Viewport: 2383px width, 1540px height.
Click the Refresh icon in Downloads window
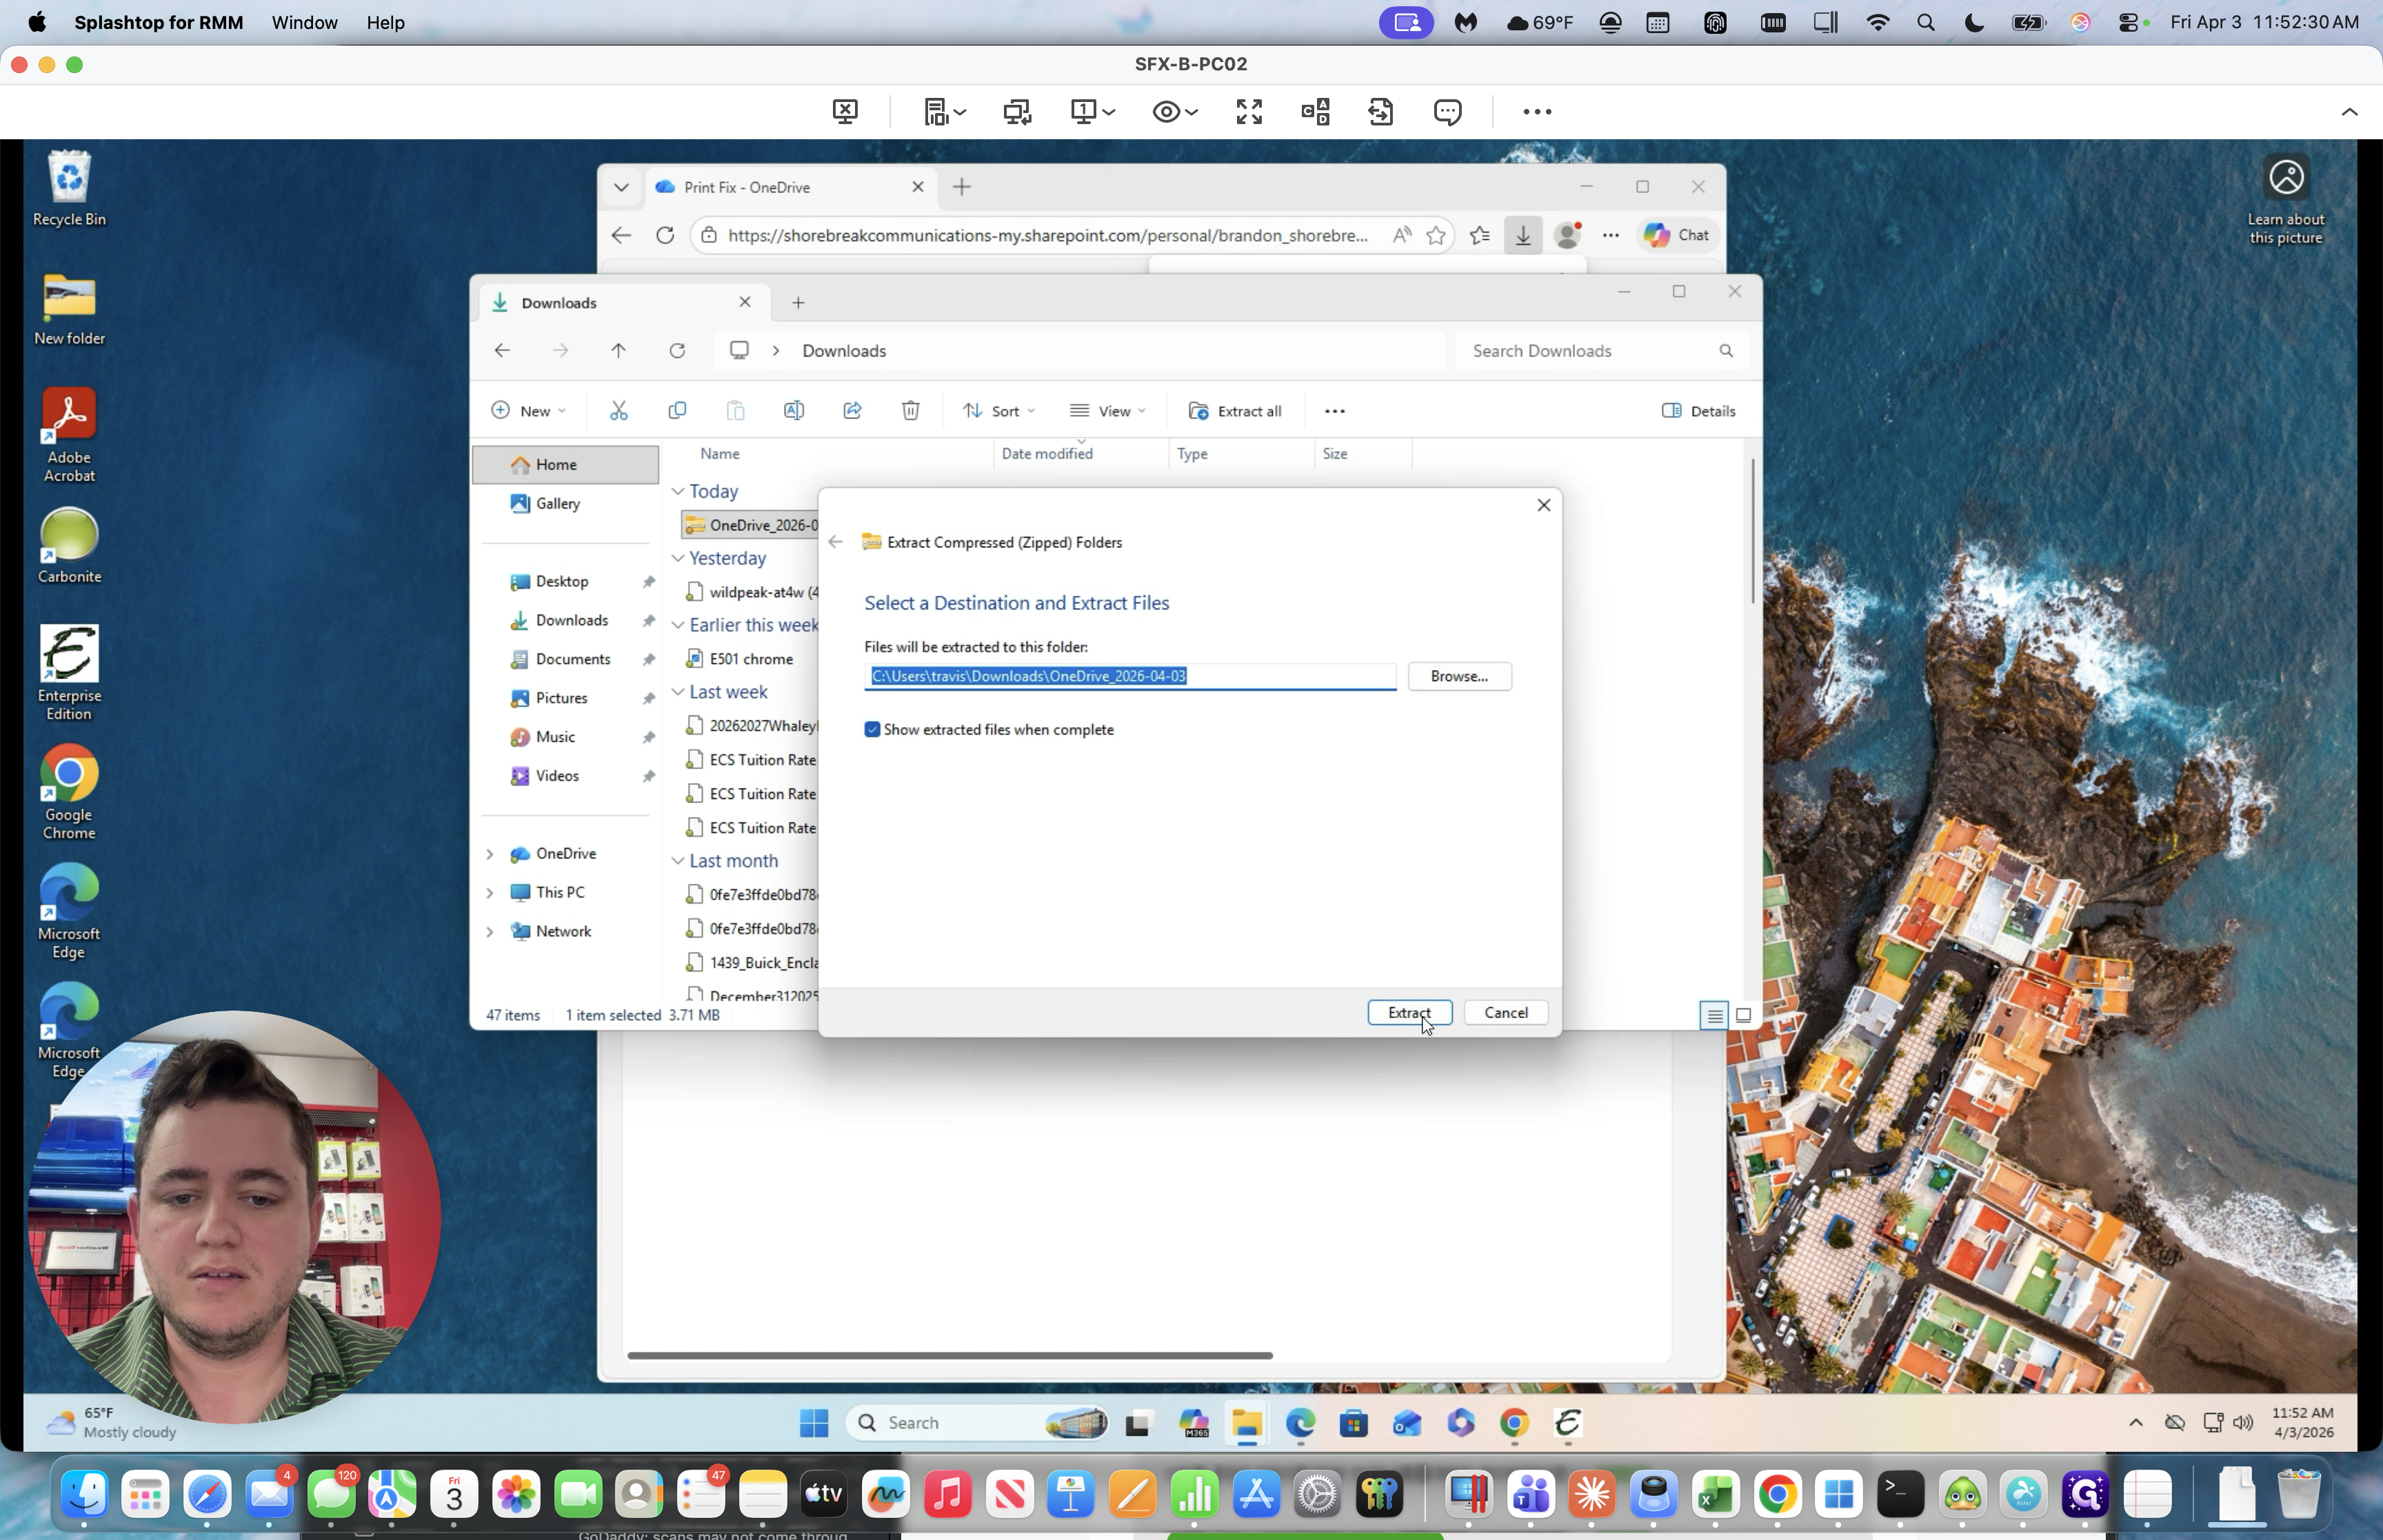click(677, 351)
